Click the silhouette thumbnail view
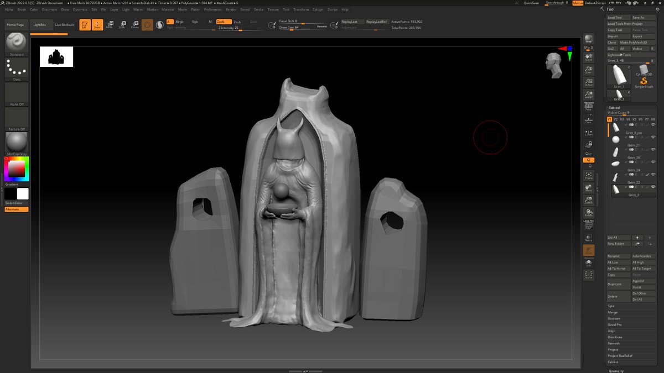The image size is (664, 373). (56, 56)
